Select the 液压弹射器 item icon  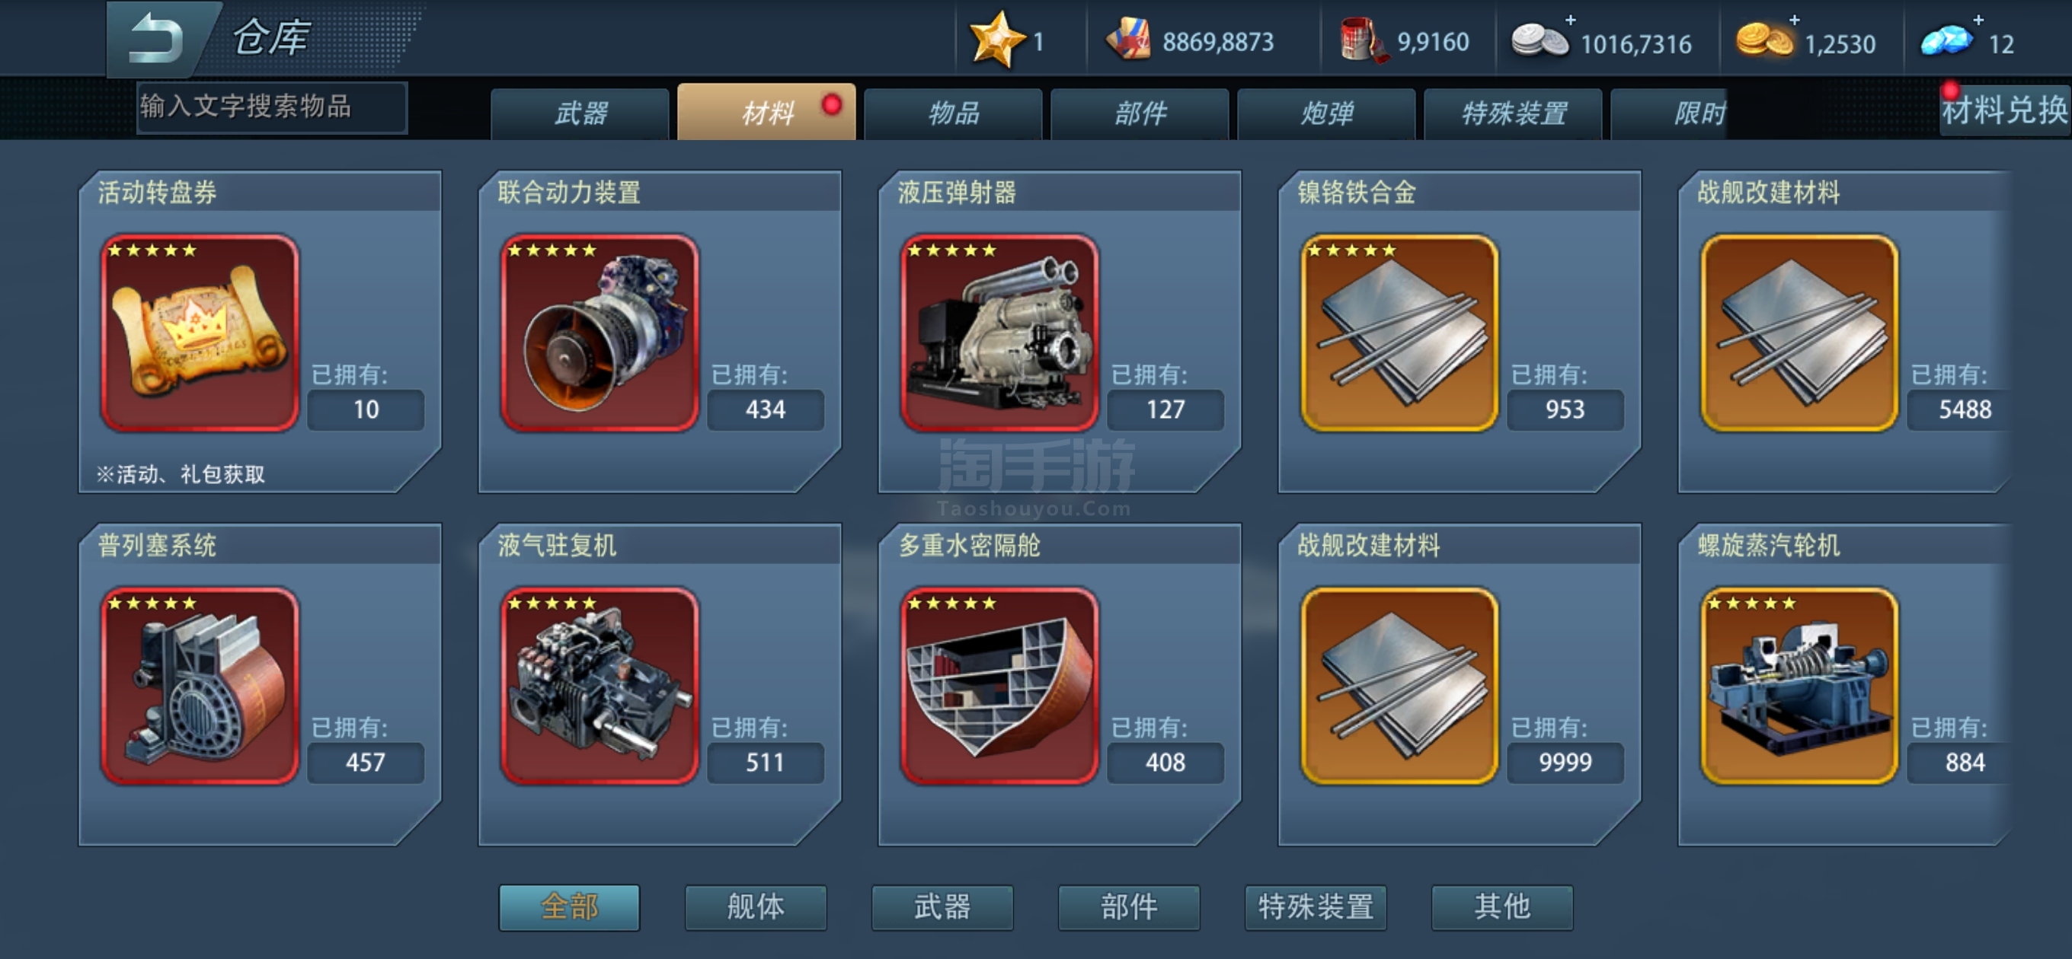[999, 333]
